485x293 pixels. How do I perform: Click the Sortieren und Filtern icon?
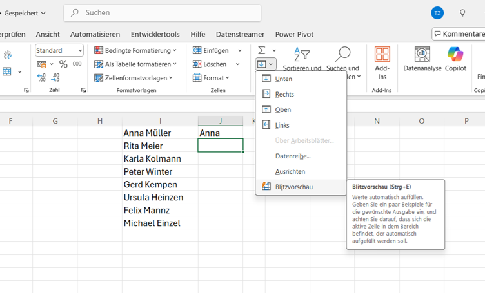pyautogui.click(x=301, y=55)
